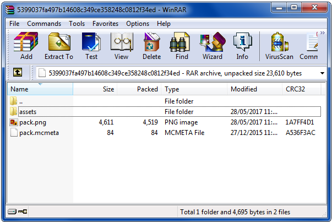
Task: Select the pack.mcmeta file
Action: pyautogui.click(x=165, y=133)
